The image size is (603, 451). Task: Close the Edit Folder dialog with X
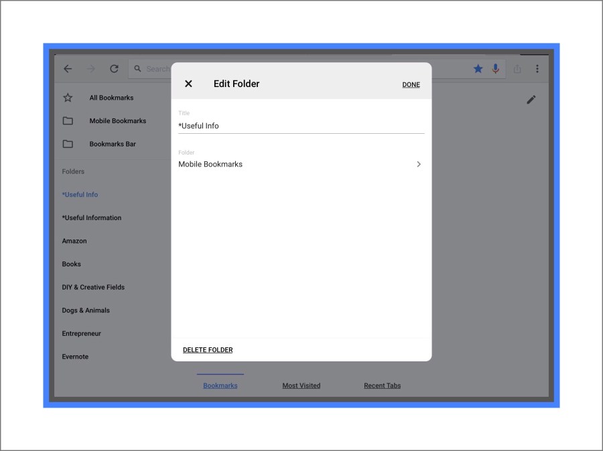click(188, 84)
